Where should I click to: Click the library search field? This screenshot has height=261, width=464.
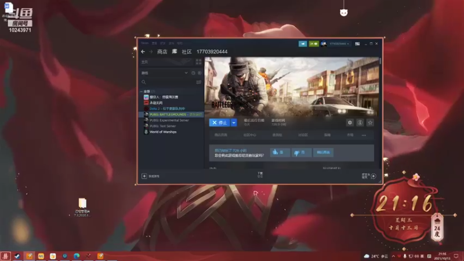167,82
